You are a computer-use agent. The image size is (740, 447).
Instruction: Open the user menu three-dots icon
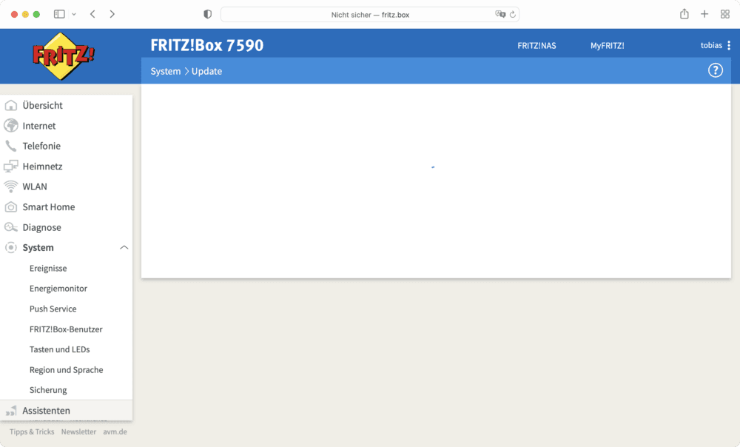pyautogui.click(x=729, y=45)
